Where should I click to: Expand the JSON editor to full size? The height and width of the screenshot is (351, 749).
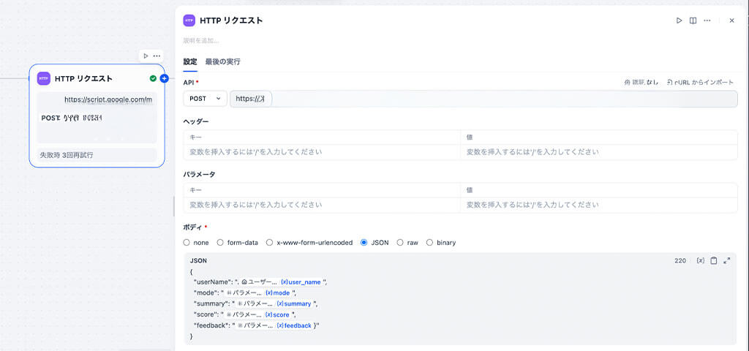point(726,261)
